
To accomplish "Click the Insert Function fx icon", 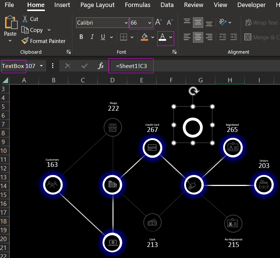I will (x=101, y=66).
